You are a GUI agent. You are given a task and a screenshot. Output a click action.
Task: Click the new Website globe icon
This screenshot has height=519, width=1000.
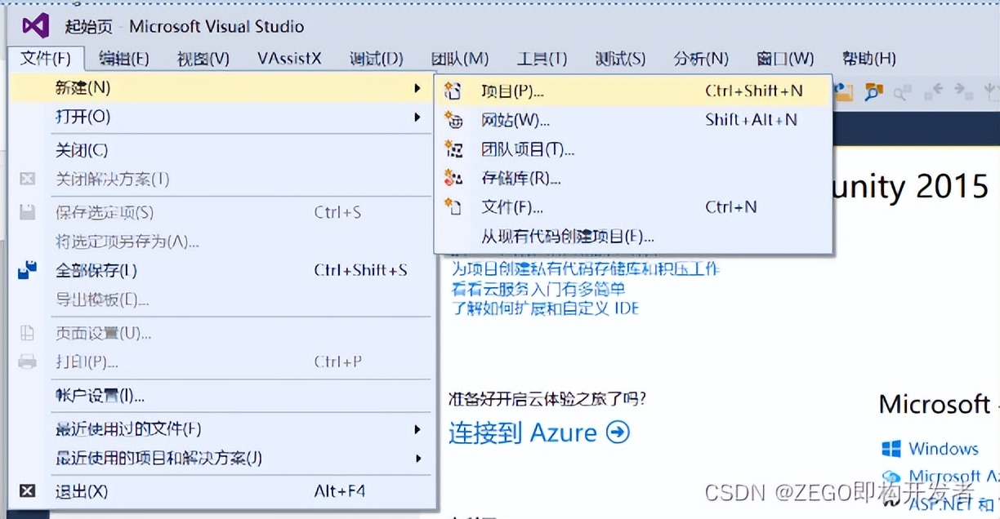[453, 120]
